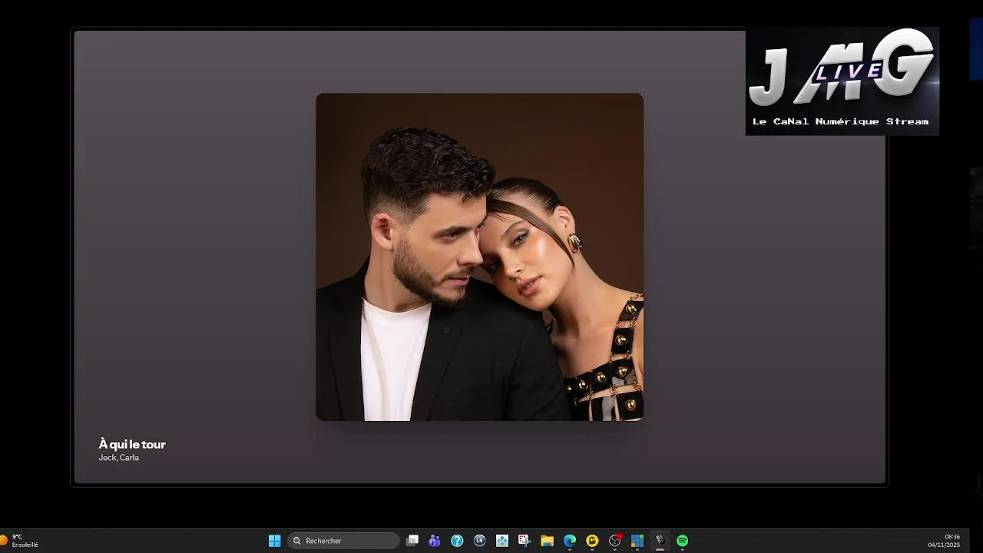This screenshot has height=553, width=983.
Task: Click the song title "À qui le tour"
Action: pos(132,444)
